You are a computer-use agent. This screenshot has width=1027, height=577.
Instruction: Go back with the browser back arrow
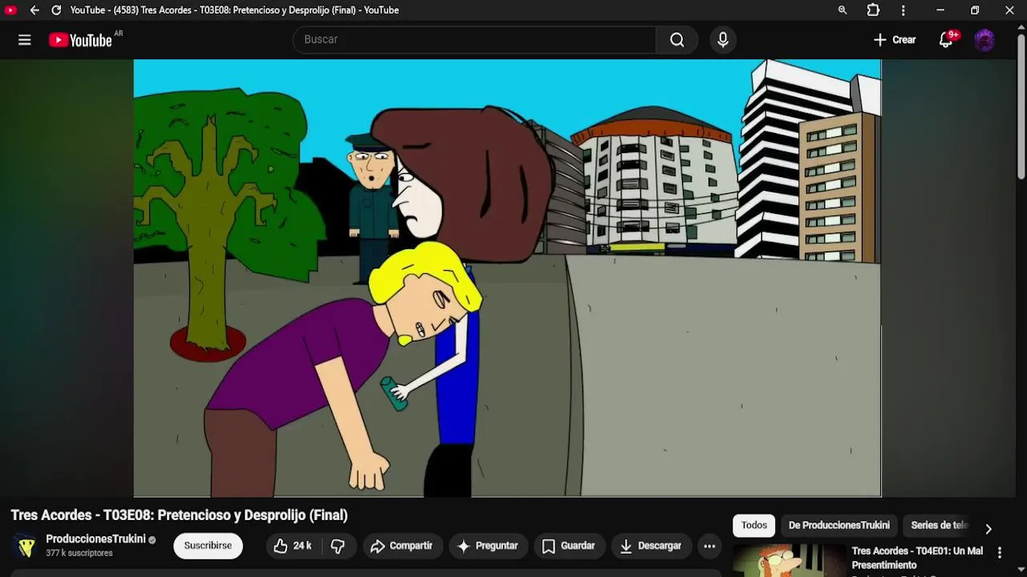(35, 10)
